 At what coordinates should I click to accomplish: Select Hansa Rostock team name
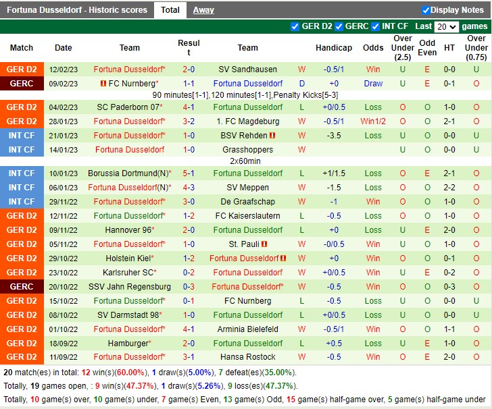[247, 357]
